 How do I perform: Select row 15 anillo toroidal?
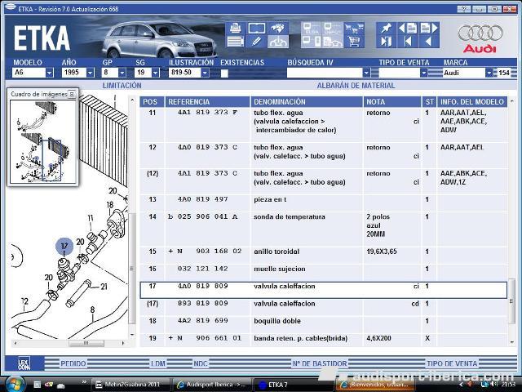(323, 255)
